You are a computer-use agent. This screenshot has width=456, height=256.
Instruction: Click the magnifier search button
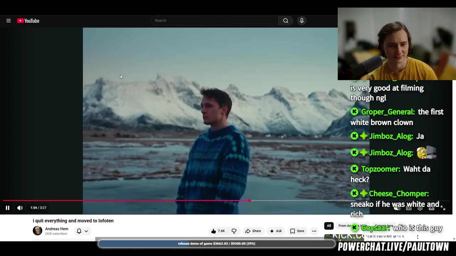click(x=286, y=21)
